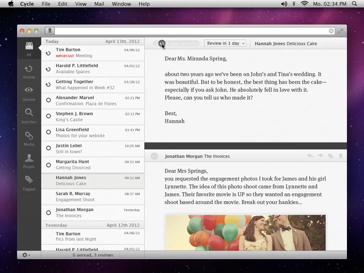
Task: Toggle unread circle for Margarita Hunt
Action: [x=48, y=165]
